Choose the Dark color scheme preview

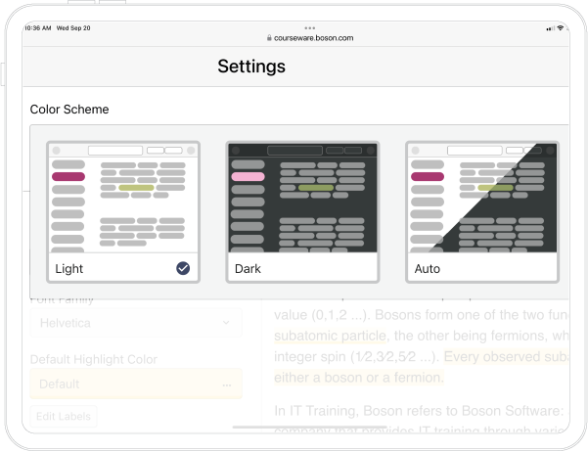[302, 201]
